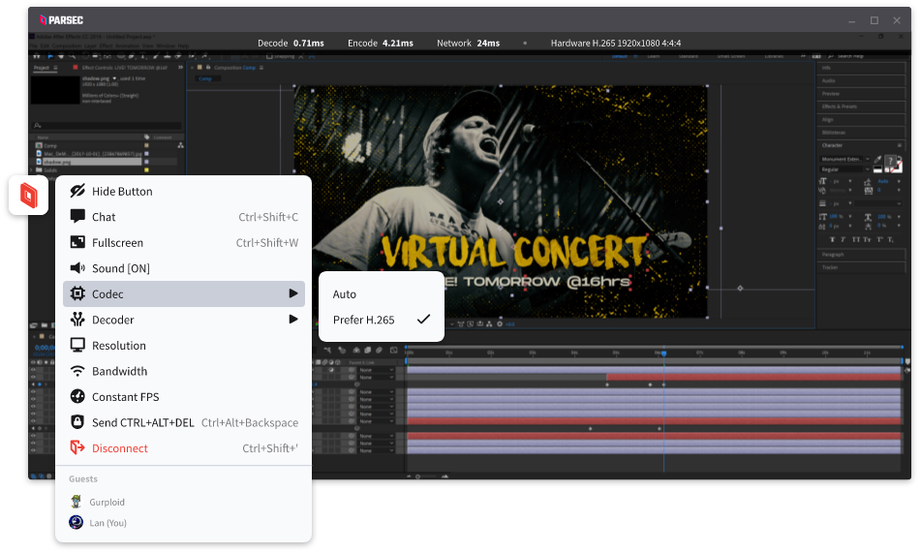Expand the Decoder submenu arrow
The height and width of the screenshot is (553, 920).
(x=293, y=320)
